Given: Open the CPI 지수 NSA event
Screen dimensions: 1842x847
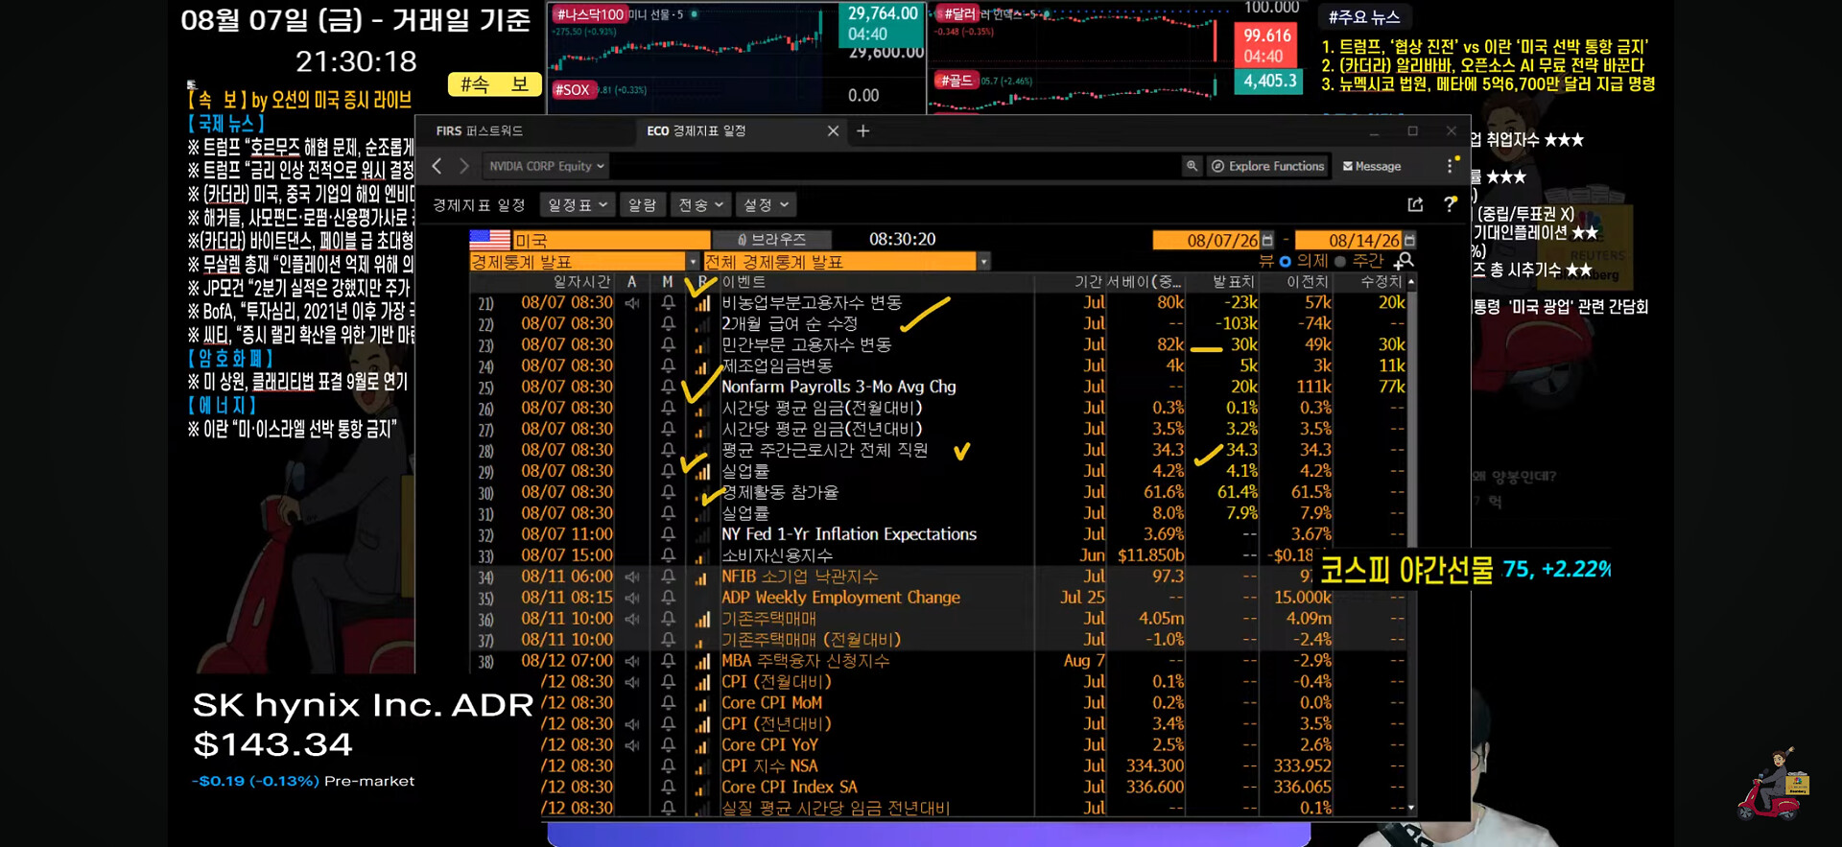Looking at the screenshot, I should click(x=769, y=766).
